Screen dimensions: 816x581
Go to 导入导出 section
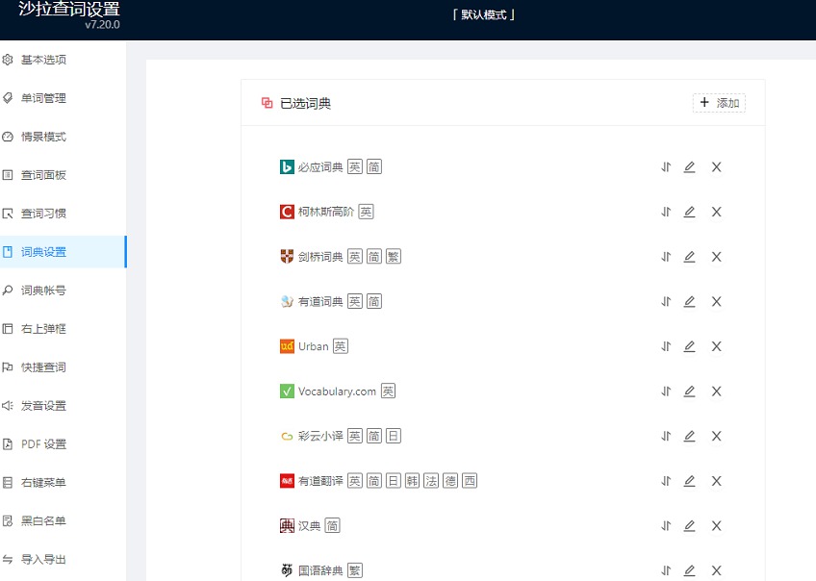coord(63,560)
